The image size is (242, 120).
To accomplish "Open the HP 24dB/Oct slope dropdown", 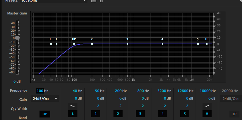I will pos(45,99).
